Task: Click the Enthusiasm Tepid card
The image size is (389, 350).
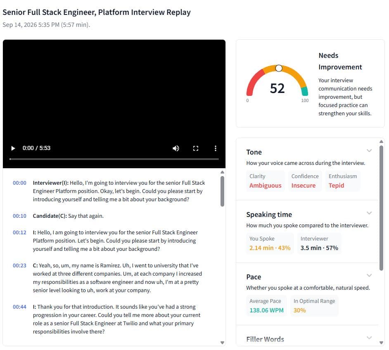Action: coord(343,181)
